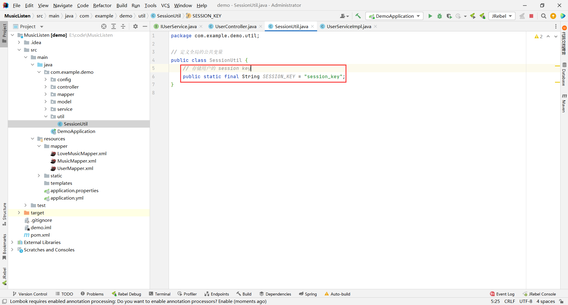Open DemoApplication run configuration dropdown
The height and width of the screenshot is (305, 568).
(394, 16)
